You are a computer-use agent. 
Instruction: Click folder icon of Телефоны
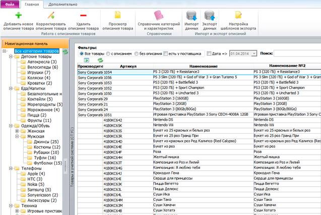point(17,168)
